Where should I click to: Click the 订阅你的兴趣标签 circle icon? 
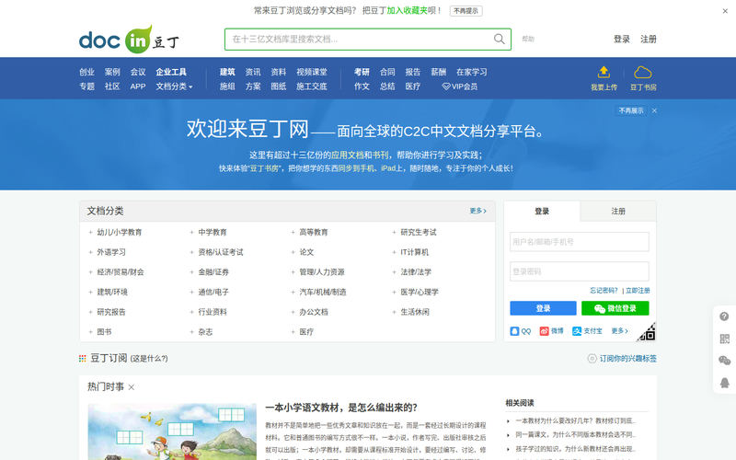[x=592, y=359]
